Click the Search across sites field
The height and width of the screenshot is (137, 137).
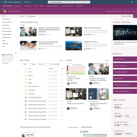coord(69,2)
